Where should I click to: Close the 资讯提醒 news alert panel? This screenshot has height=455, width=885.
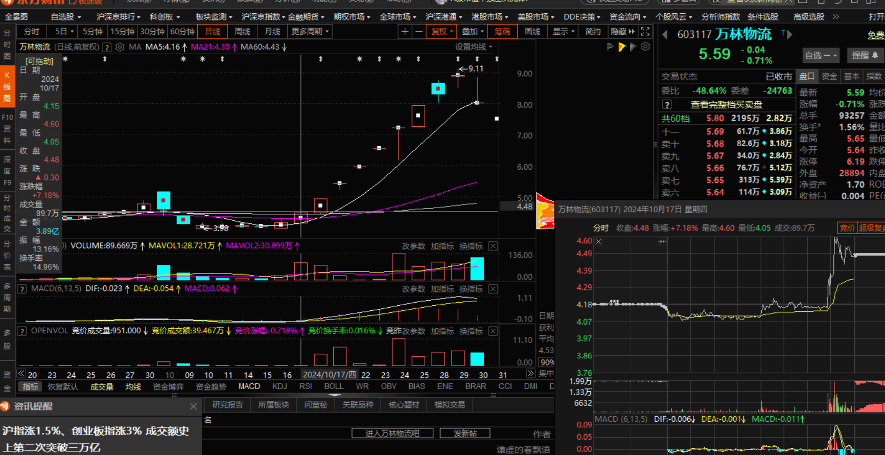[x=193, y=406]
